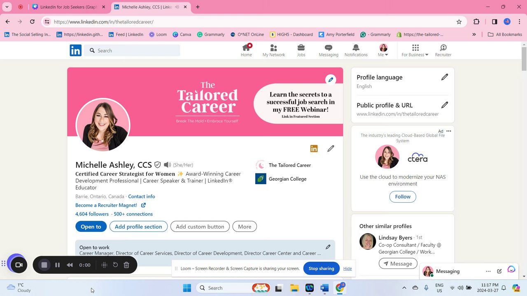
Task: Rewind the Loom recording
Action: [x=70, y=265]
